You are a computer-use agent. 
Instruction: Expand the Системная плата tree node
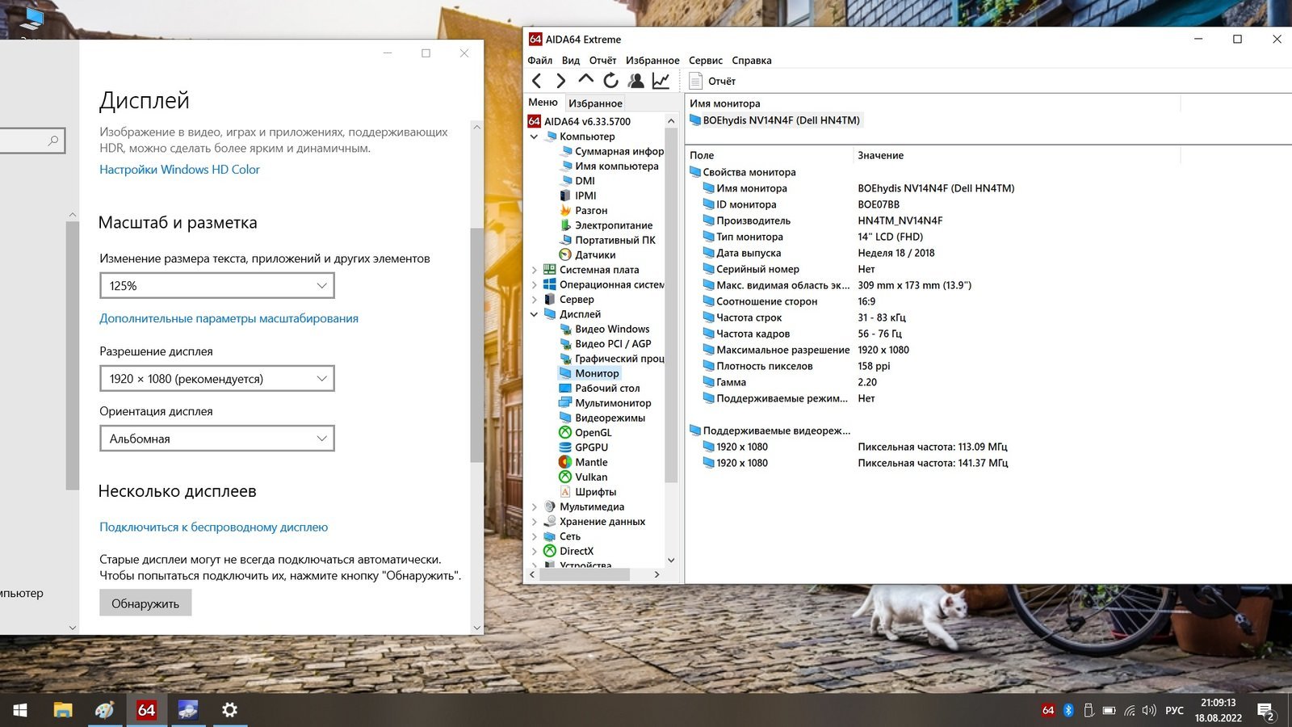click(534, 270)
